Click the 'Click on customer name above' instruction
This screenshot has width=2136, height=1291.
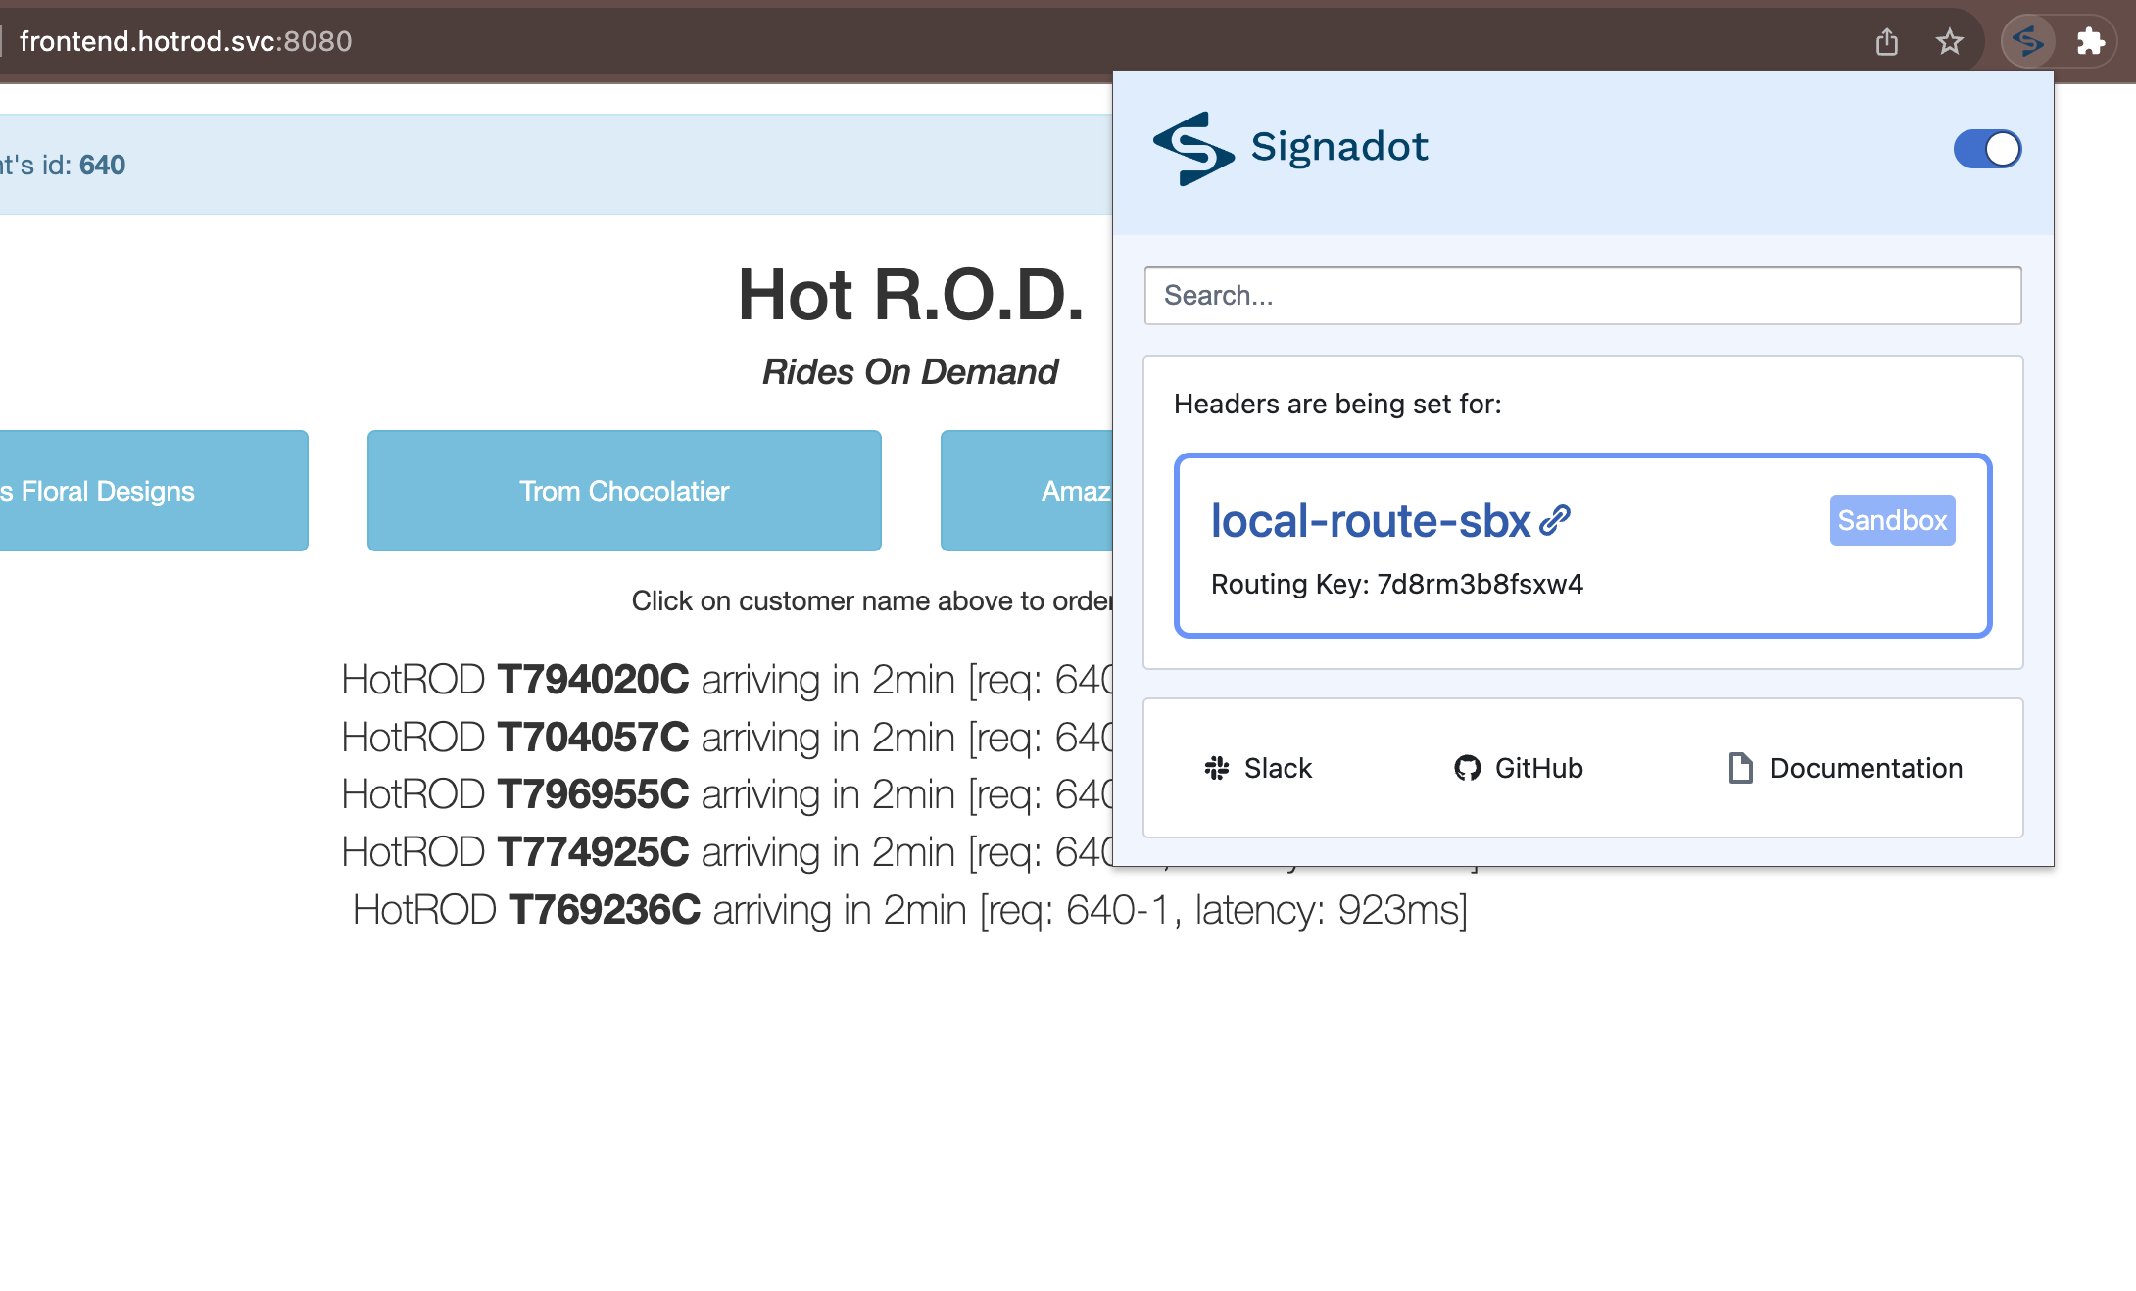pos(872,600)
